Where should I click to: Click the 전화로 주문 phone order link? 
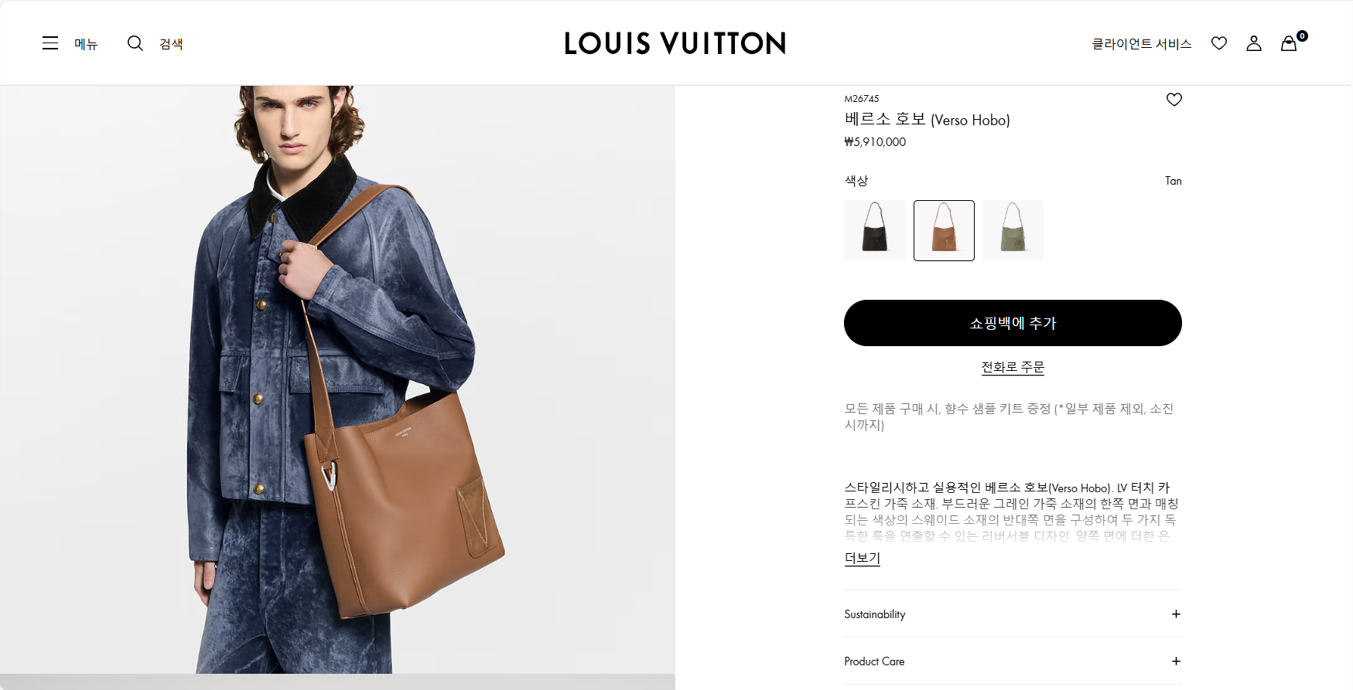1013,367
